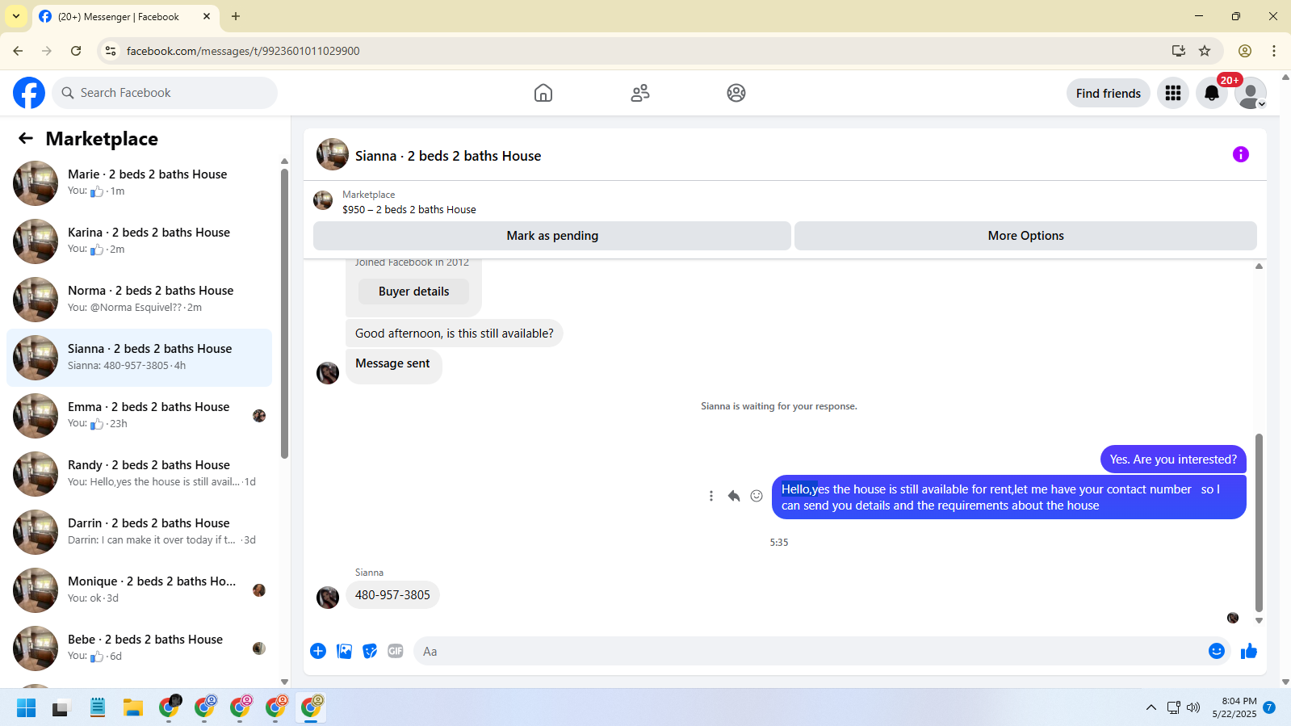Open conversation information purple icon
The width and height of the screenshot is (1291, 726).
pyautogui.click(x=1241, y=154)
